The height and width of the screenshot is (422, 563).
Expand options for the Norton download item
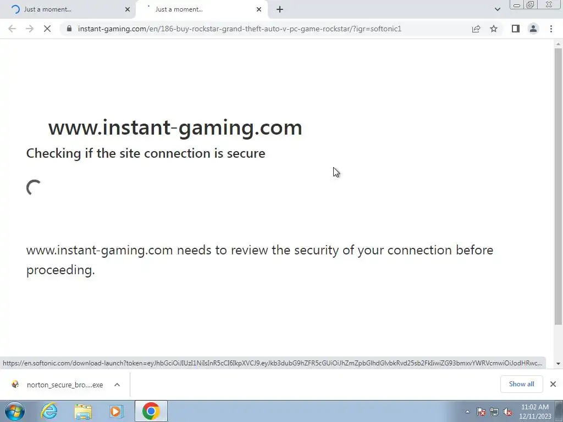[x=117, y=385]
